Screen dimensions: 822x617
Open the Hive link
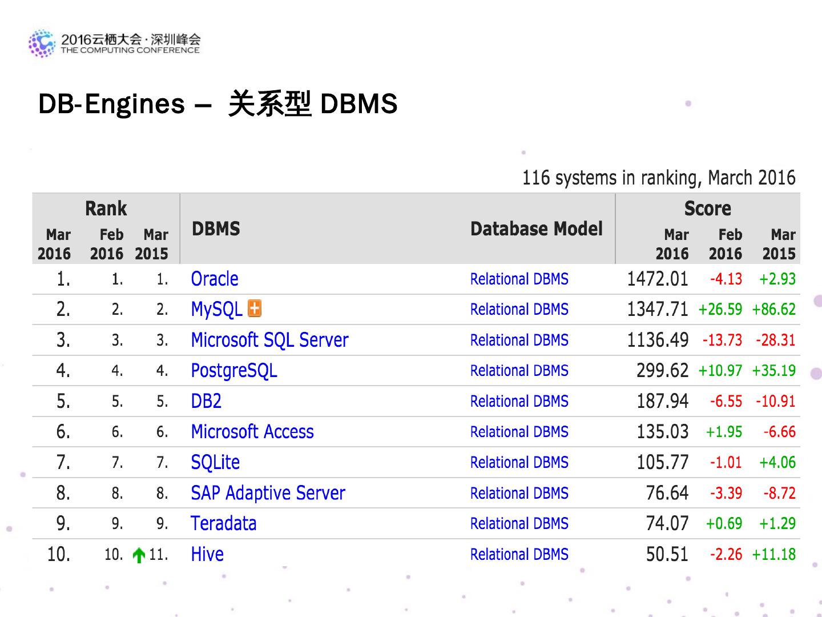[207, 554]
